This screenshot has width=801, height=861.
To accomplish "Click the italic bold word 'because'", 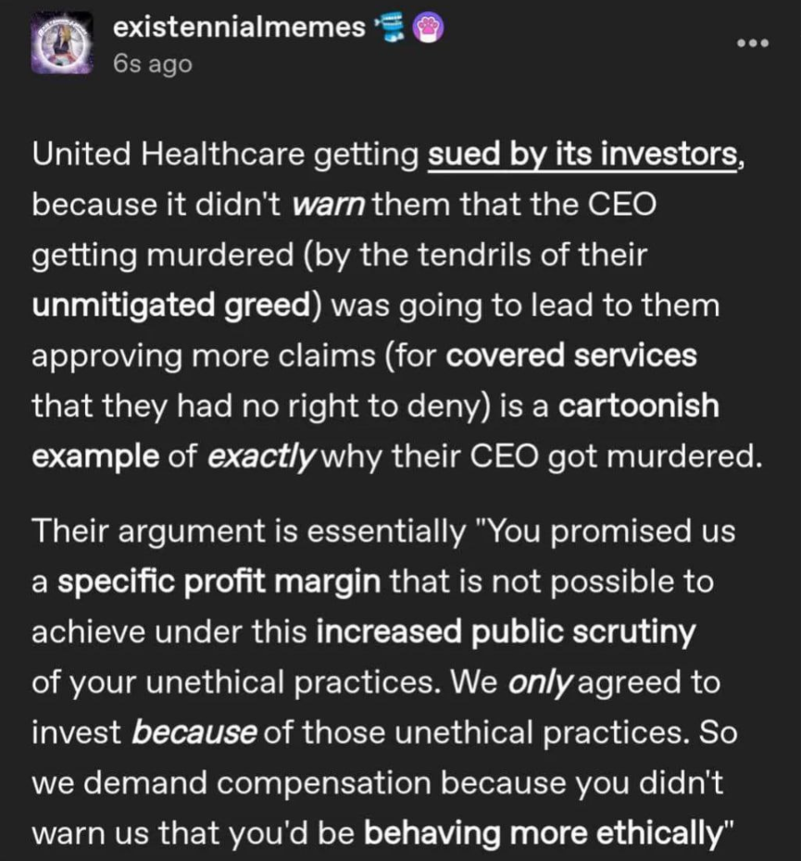I will point(194,732).
